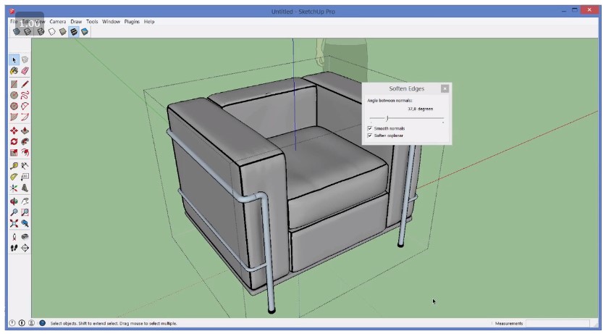Viewport: 606px width, 334px height.
Task: Select the Position Camera tool
Action: [14, 237]
